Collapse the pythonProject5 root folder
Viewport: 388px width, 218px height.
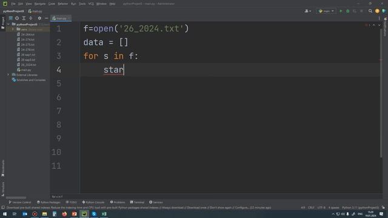(8, 24)
